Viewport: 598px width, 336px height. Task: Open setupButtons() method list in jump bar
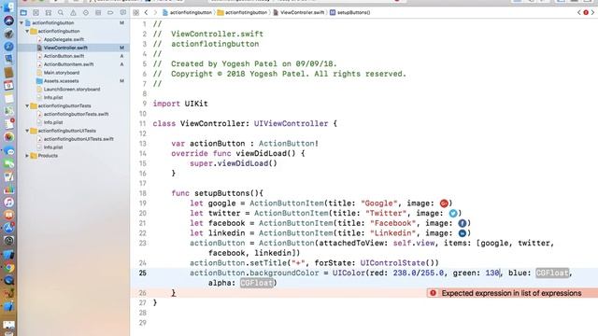pyautogui.click(x=350, y=12)
